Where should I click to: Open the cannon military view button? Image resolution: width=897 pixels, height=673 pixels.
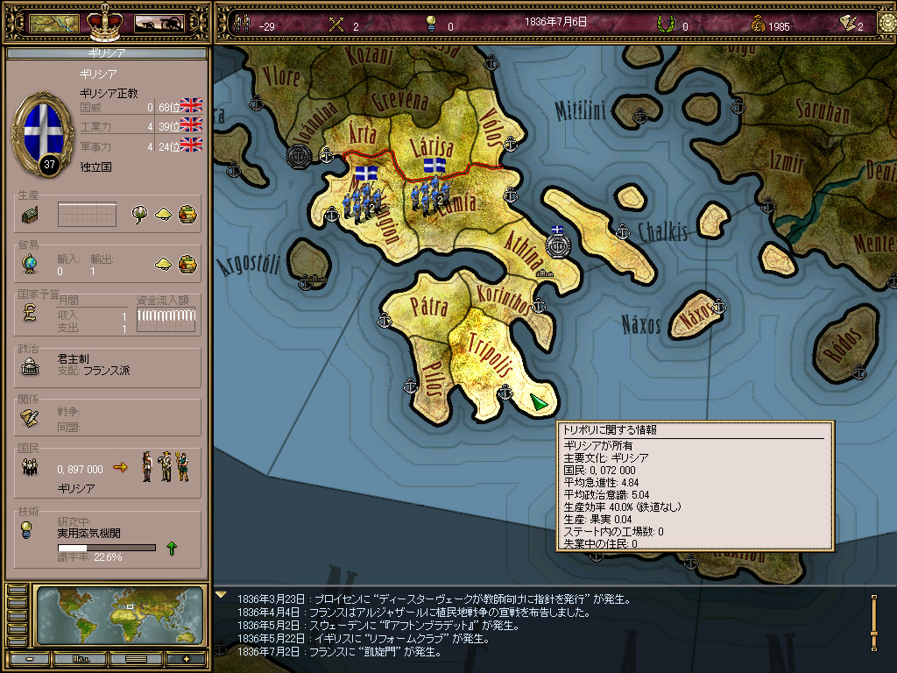159,23
